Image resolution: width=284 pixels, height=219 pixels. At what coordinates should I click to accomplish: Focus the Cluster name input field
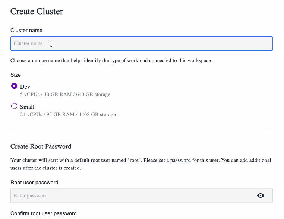(x=142, y=44)
